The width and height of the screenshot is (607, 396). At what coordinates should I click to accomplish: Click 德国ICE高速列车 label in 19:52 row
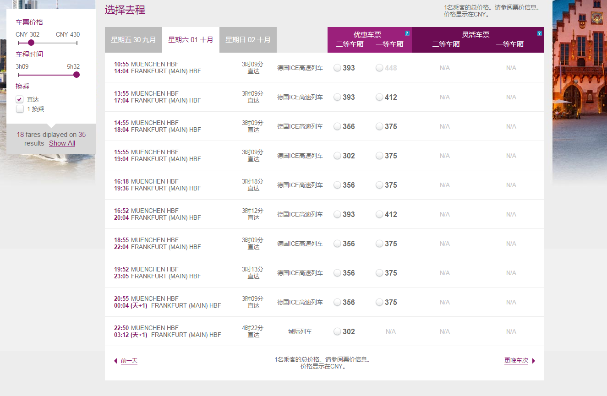(x=300, y=273)
